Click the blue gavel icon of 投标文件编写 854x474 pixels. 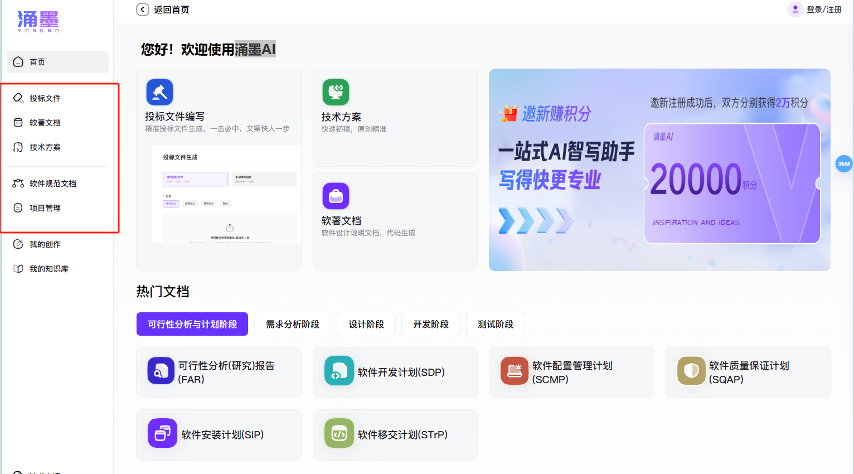(x=159, y=92)
